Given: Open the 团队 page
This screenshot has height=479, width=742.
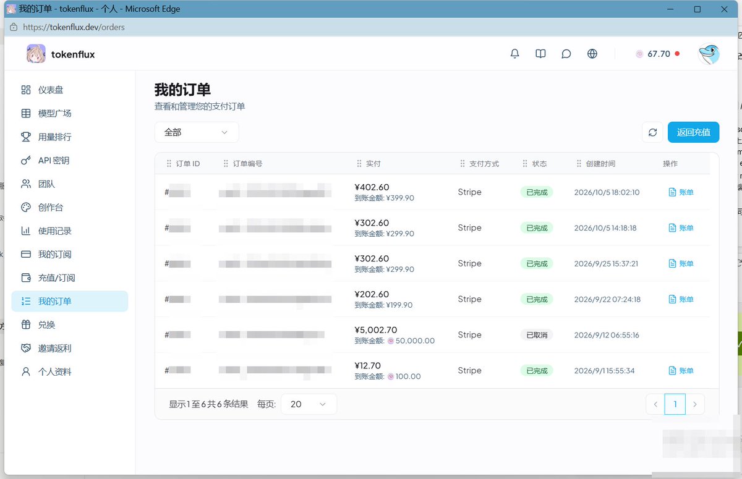Looking at the screenshot, I should (x=70, y=184).
